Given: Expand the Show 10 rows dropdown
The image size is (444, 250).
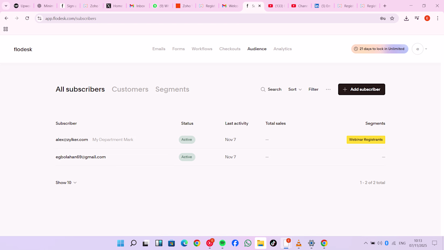Looking at the screenshot, I should tap(66, 183).
